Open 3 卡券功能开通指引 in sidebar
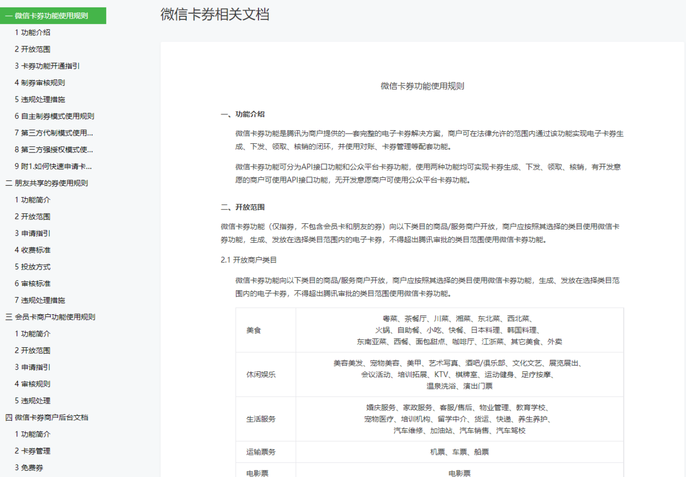The width and height of the screenshot is (686, 477). tap(47, 66)
